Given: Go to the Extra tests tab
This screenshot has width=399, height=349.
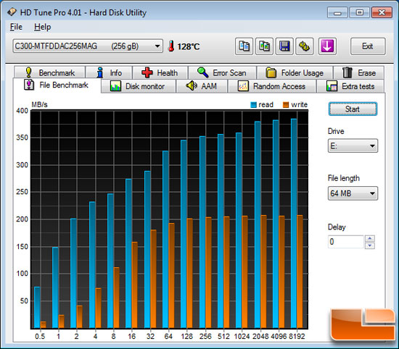Looking at the screenshot, I should (x=350, y=86).
